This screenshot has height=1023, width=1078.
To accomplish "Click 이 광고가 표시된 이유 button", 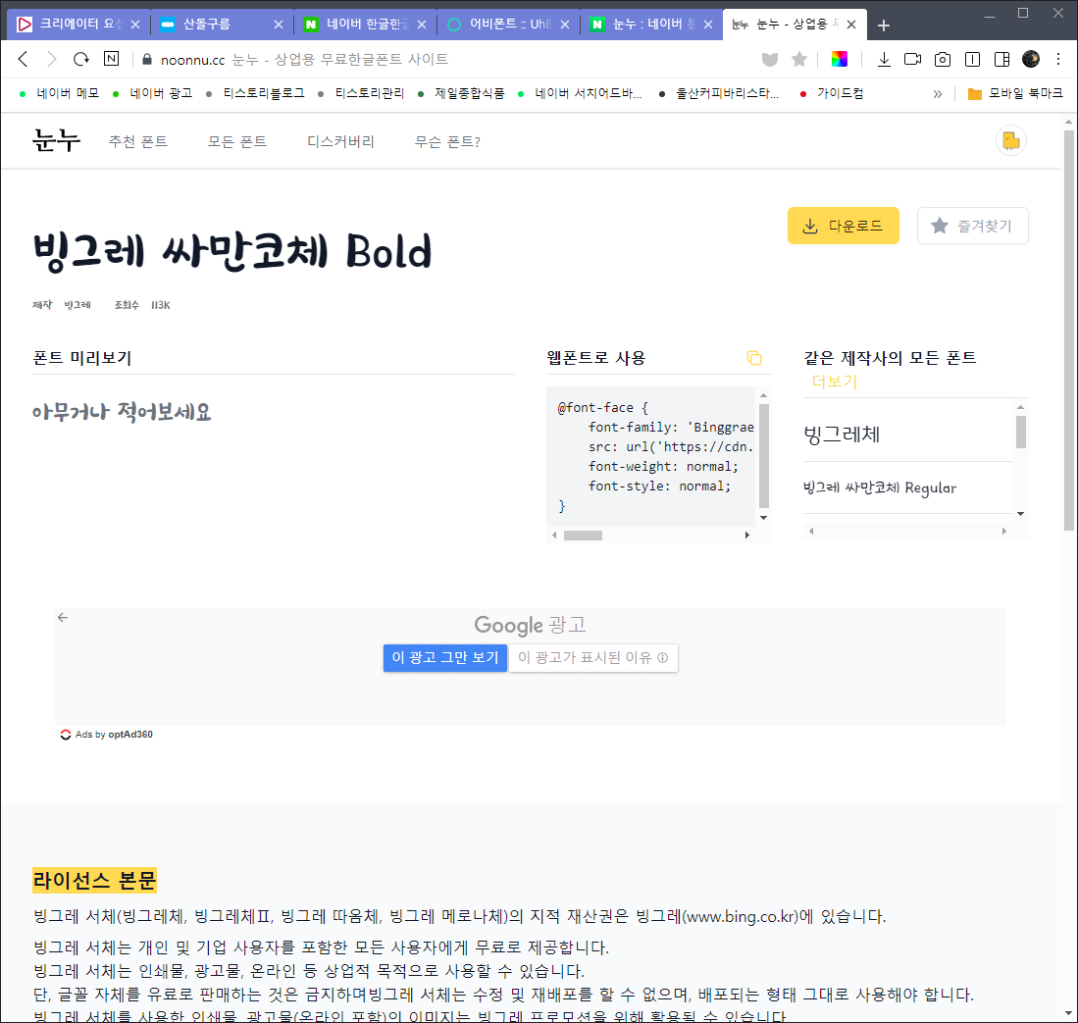I will 593,658.
